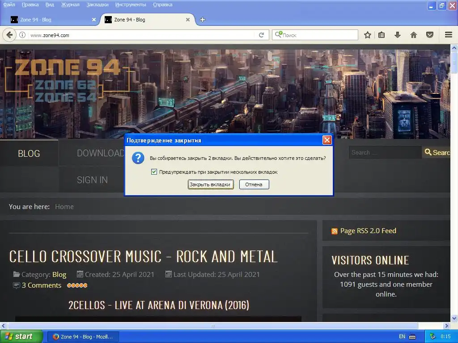Close the active Zone 94 - Blog tab
Viewport: 458px width, 343px height.
[x=188, y=20]
